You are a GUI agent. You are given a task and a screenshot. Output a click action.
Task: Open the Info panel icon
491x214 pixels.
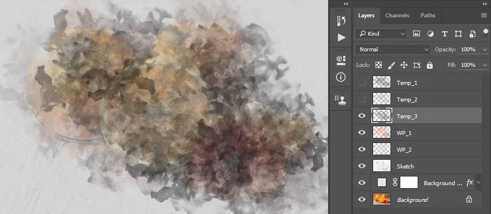(x=341, y=77)
